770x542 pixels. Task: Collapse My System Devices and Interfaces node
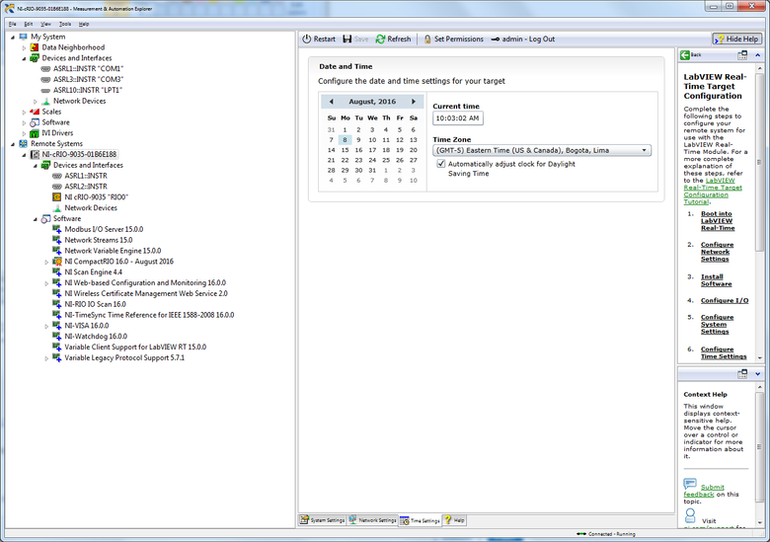(24, 58)
